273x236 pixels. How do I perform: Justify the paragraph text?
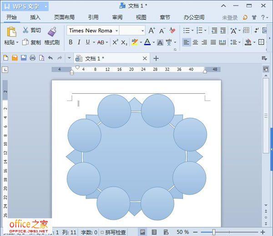tap(213, 42)
